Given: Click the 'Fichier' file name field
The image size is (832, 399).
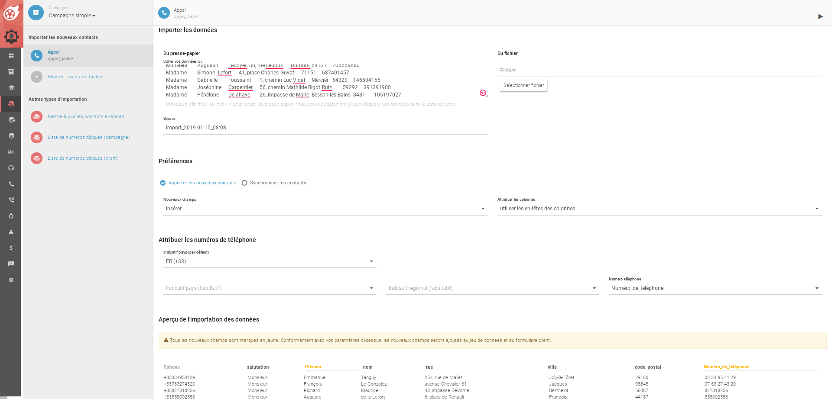Looking at the screenshot, I should [660, 71].
